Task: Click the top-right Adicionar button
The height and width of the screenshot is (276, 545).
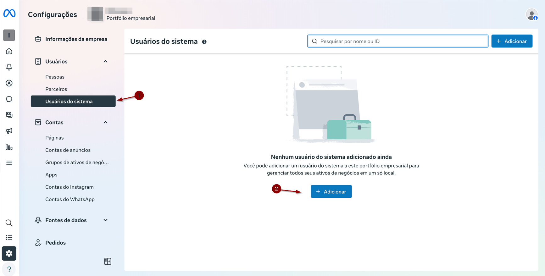Action: [x=512, y=41]
